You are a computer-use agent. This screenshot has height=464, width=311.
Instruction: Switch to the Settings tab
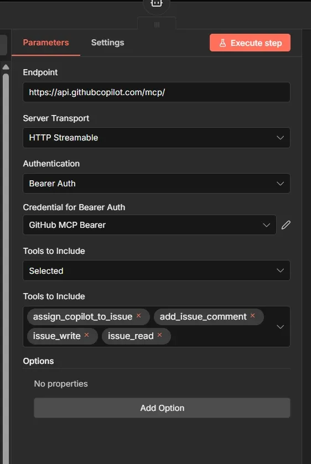pos(107,43)
